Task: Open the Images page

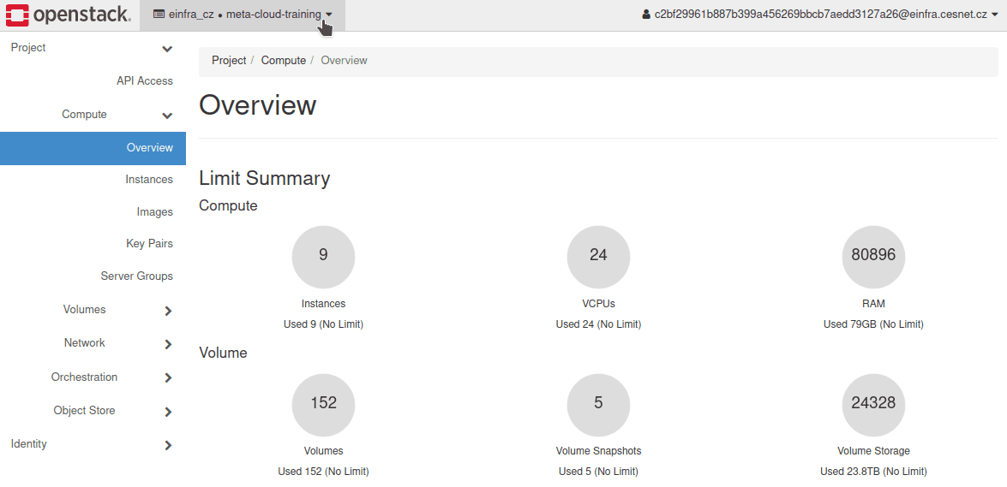Action: (154, 212)
